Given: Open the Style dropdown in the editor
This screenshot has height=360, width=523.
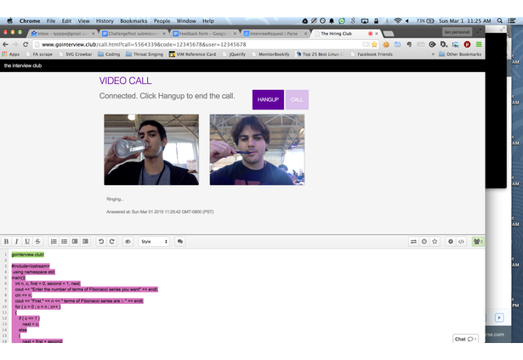Looking at the screenshot, I should (154, 241).
